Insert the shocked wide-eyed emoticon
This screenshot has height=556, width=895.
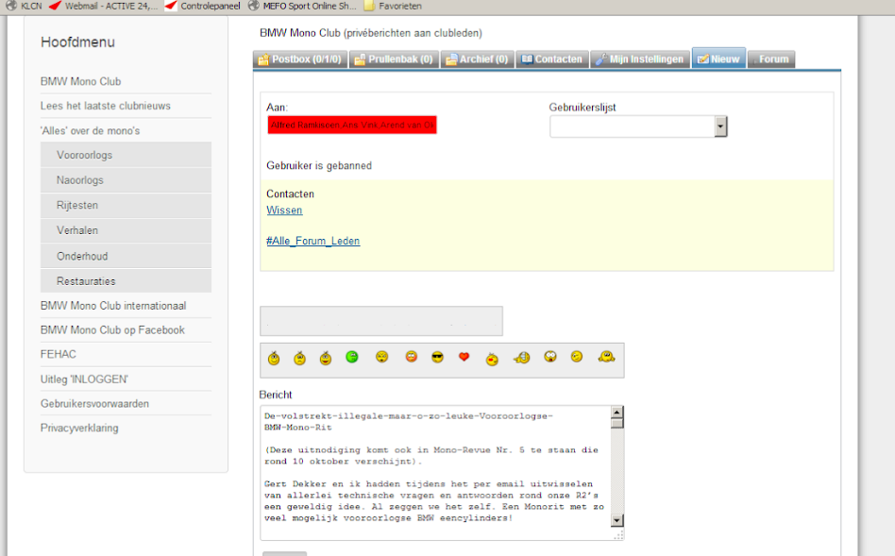[x=550, y=357]
